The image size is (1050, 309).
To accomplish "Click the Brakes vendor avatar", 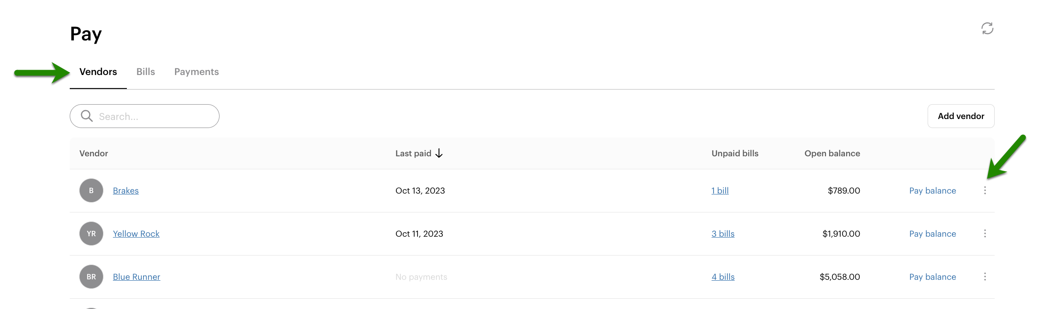I will pyautogui.click(x=91, y=190).
